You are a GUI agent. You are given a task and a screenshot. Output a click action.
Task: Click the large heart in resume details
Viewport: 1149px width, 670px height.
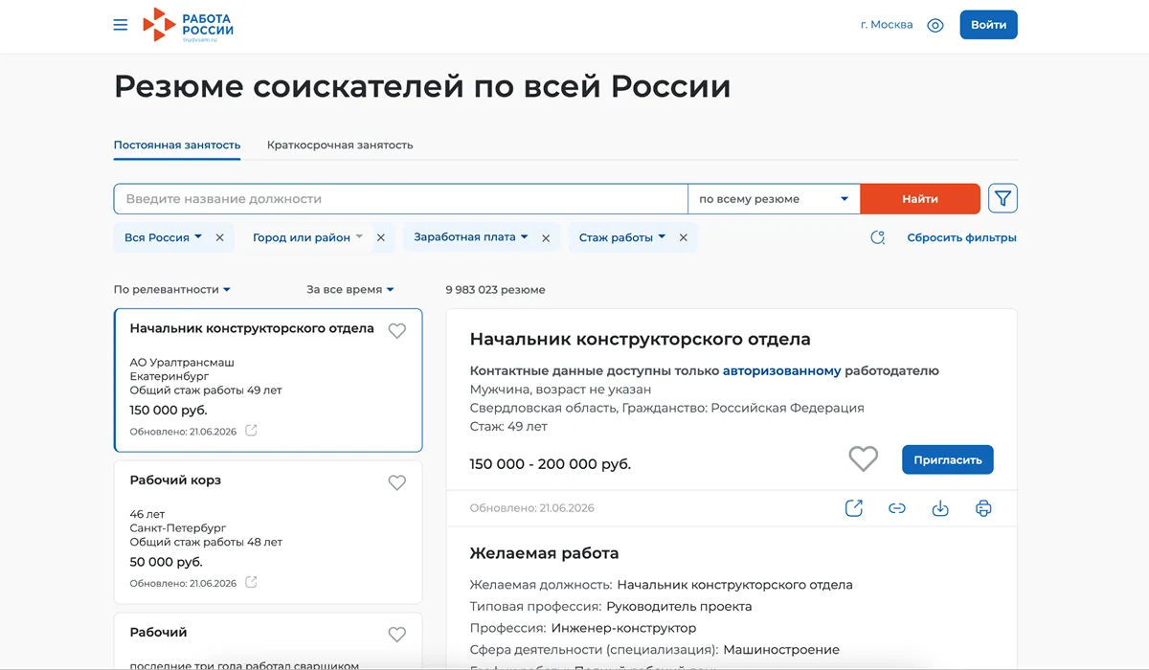(x=863, y=459)
